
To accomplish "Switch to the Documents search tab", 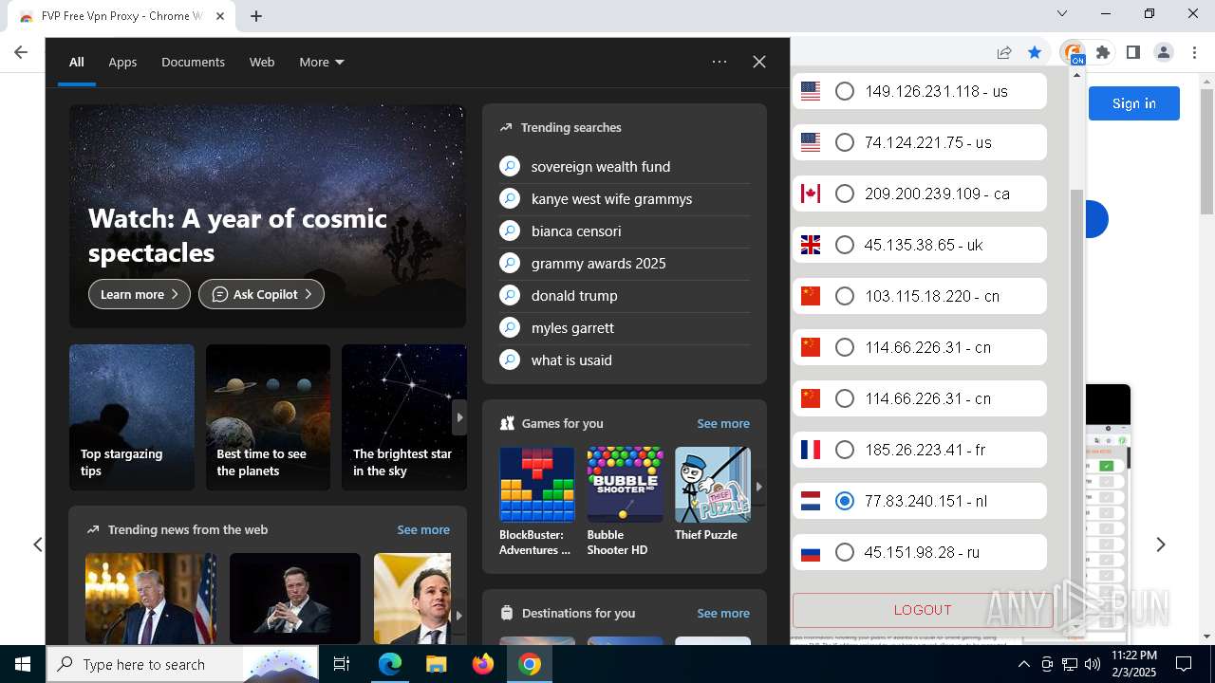I will 193,63.
